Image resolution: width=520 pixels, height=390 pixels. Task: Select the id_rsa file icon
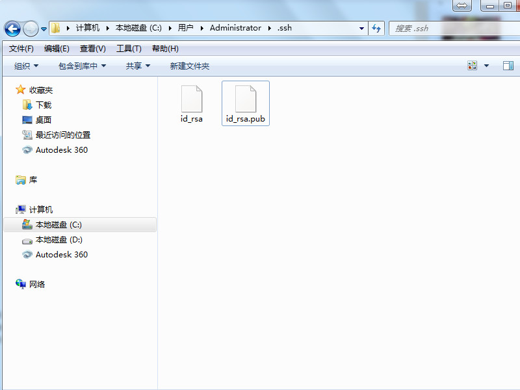[192, 99]
